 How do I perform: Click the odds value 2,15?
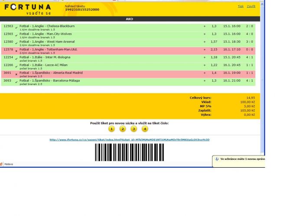coord(214,49)
